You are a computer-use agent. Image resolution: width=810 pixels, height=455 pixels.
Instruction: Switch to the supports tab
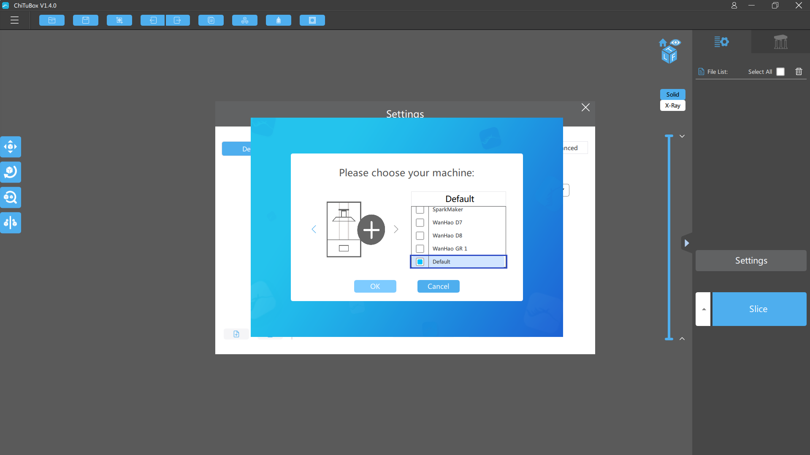pyautogui.click(x=780, y=42)
